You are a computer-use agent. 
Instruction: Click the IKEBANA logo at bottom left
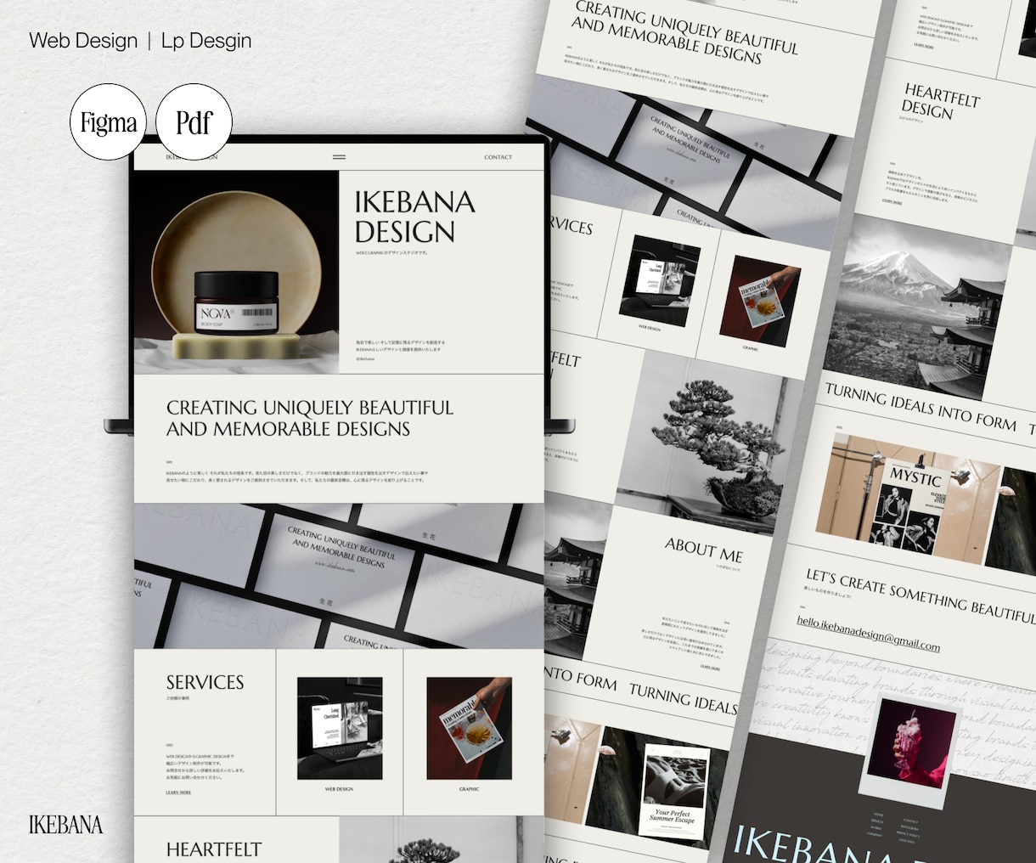(66, 825)
